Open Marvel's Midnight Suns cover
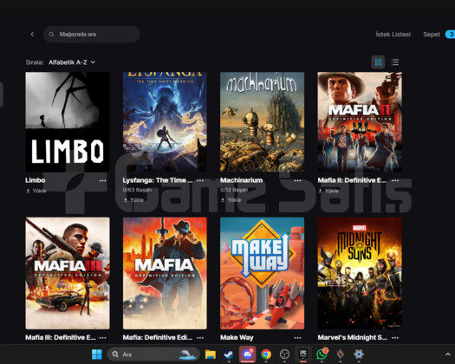455x364 pixels. 360,273
